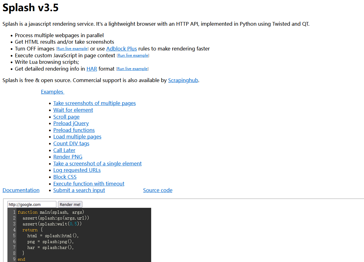
Task: Choose the Scroll page example
Action: [x=66, y=117]
